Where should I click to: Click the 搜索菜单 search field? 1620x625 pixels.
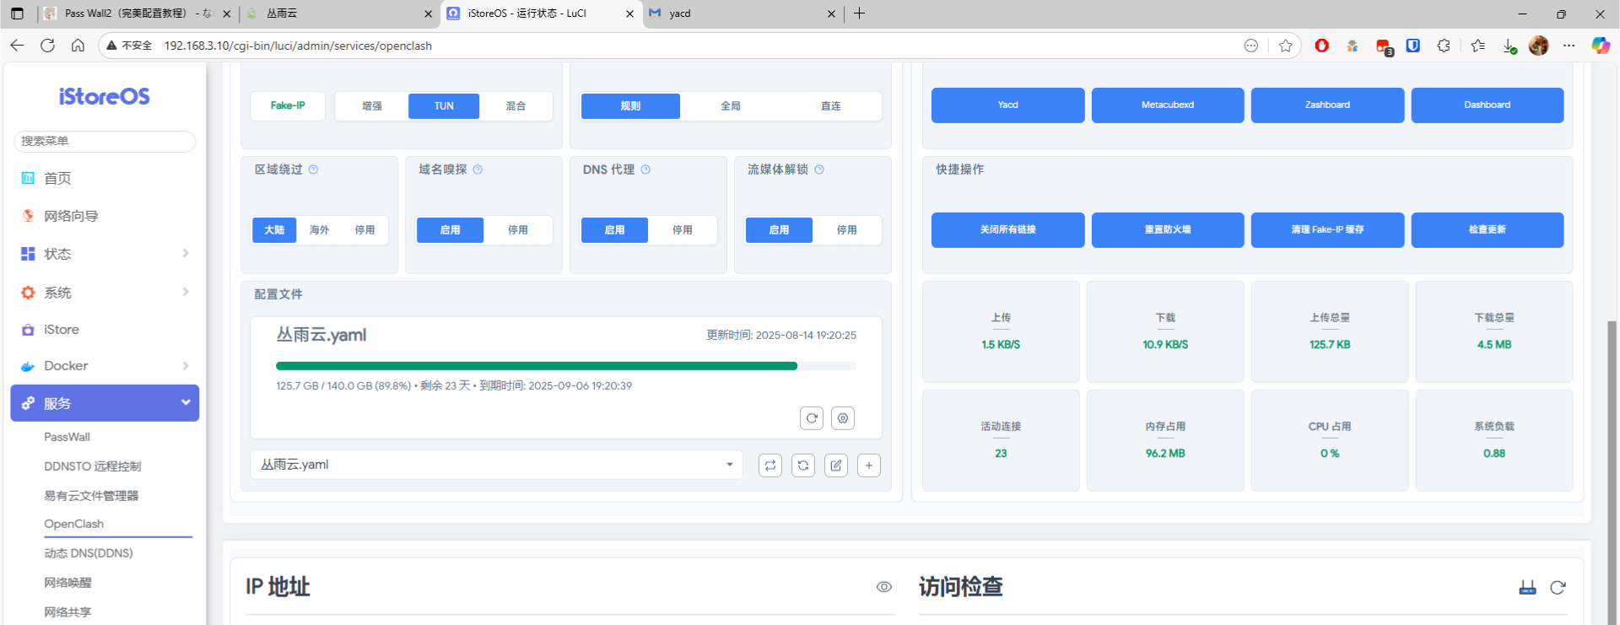click(105, 141)
